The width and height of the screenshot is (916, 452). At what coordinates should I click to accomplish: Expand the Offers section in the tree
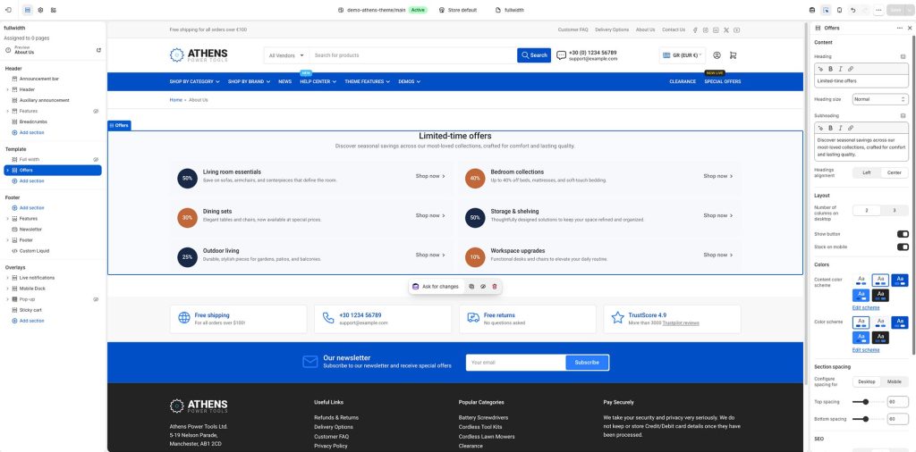[7, 171]
